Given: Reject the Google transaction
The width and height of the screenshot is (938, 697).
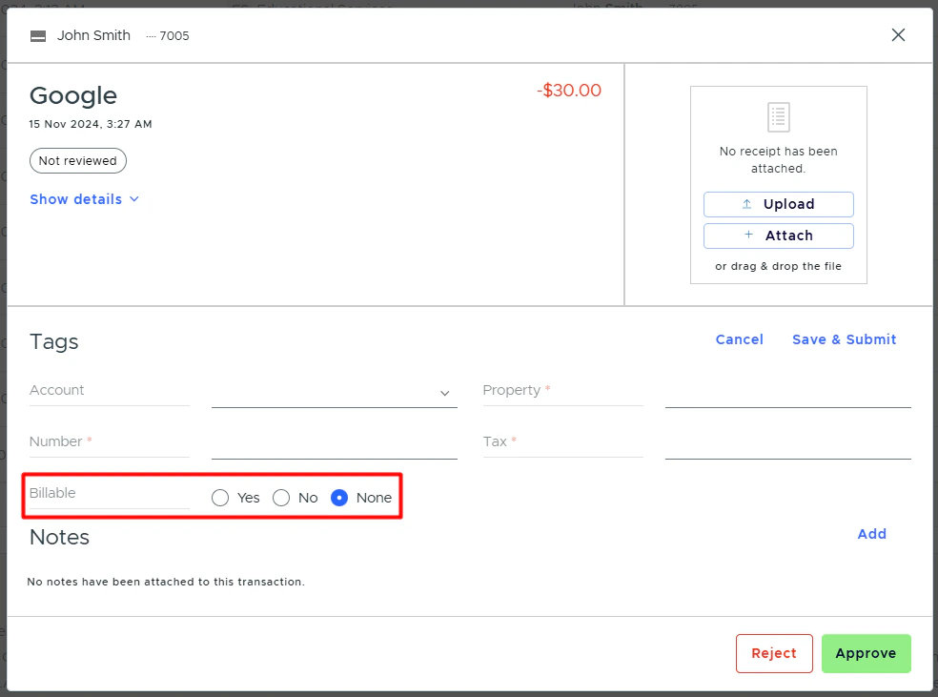Looking at the screenshot, I should coord(774,653).
